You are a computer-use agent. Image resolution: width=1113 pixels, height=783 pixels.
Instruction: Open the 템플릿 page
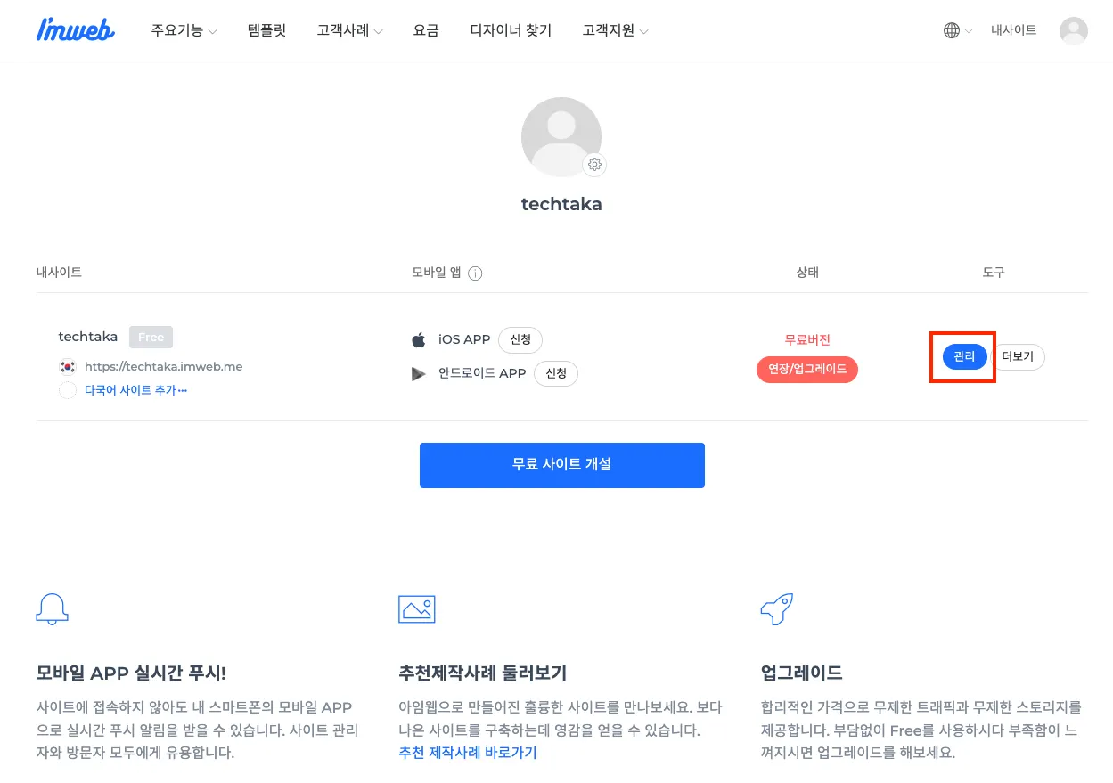pos(267,30)
